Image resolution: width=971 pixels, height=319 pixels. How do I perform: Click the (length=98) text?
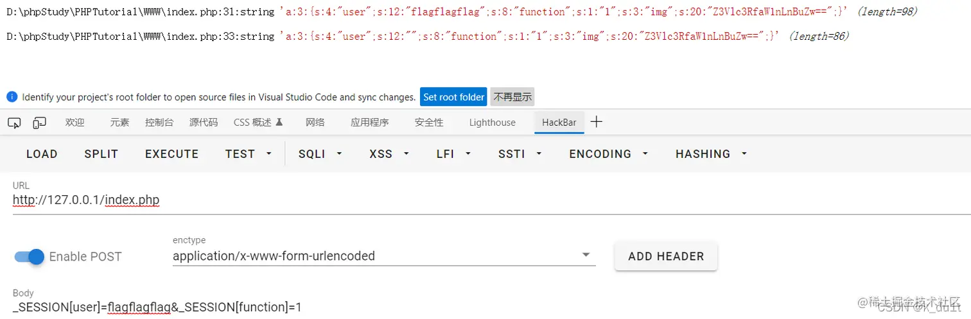click(x=888, y=12)
